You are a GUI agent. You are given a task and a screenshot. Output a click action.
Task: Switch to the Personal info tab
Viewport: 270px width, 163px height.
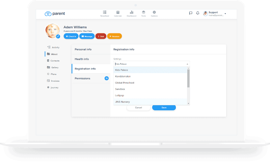pos(91,49)
